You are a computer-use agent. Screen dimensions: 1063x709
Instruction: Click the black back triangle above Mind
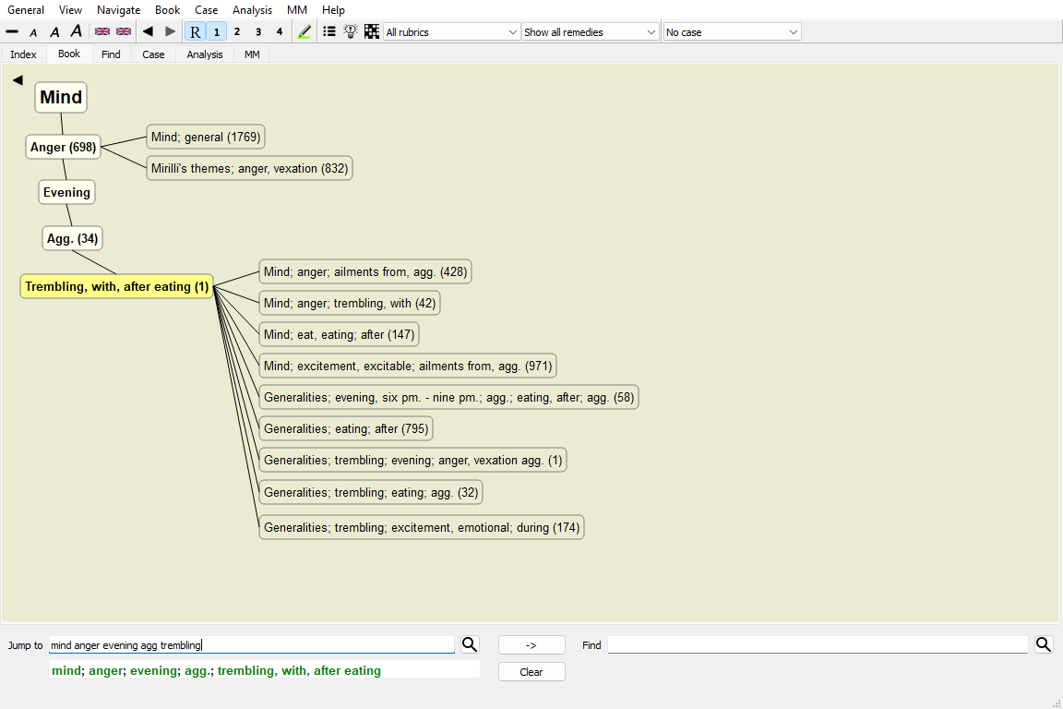tap(18, 80)
